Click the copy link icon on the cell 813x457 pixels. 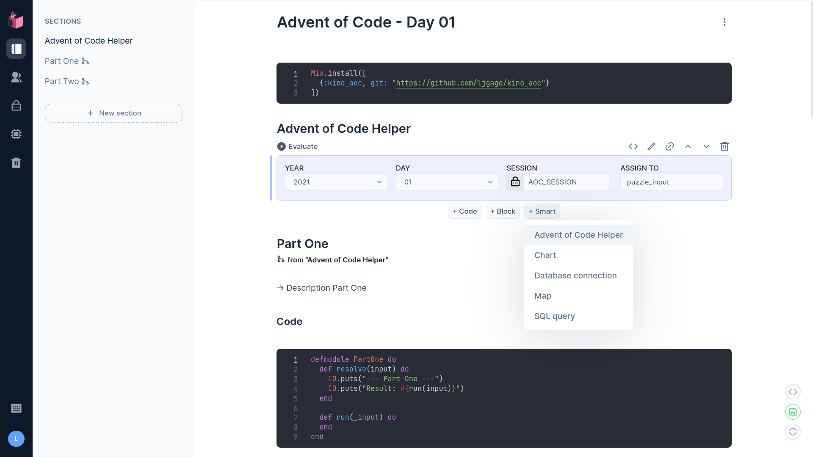pos(669,146)
